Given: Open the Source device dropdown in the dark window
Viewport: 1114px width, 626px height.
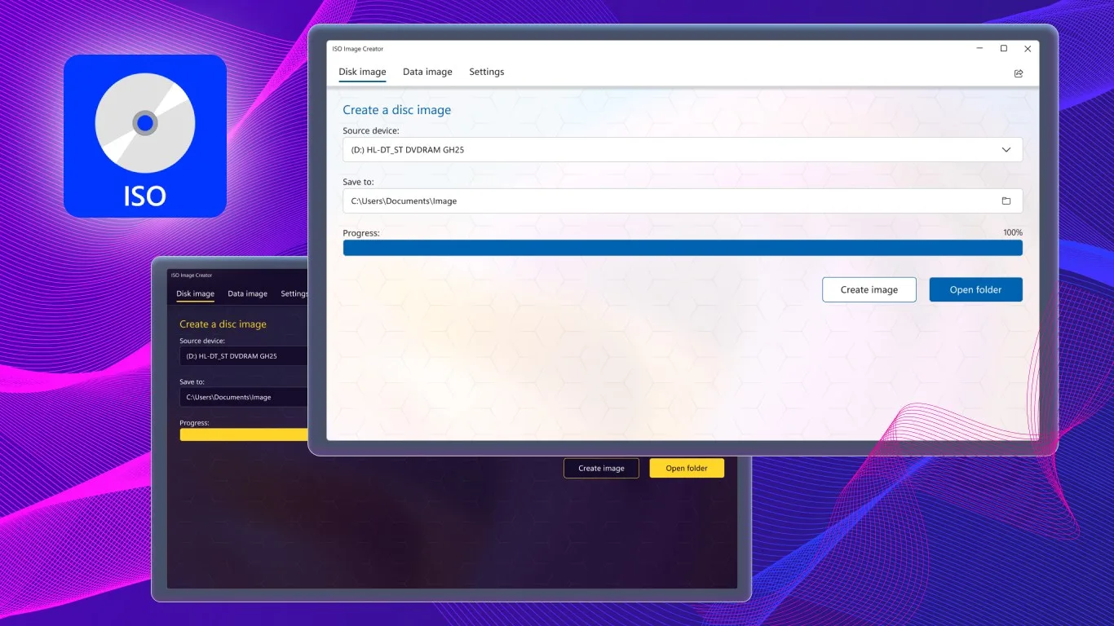Looking at the screenshot, I should 243,356.
